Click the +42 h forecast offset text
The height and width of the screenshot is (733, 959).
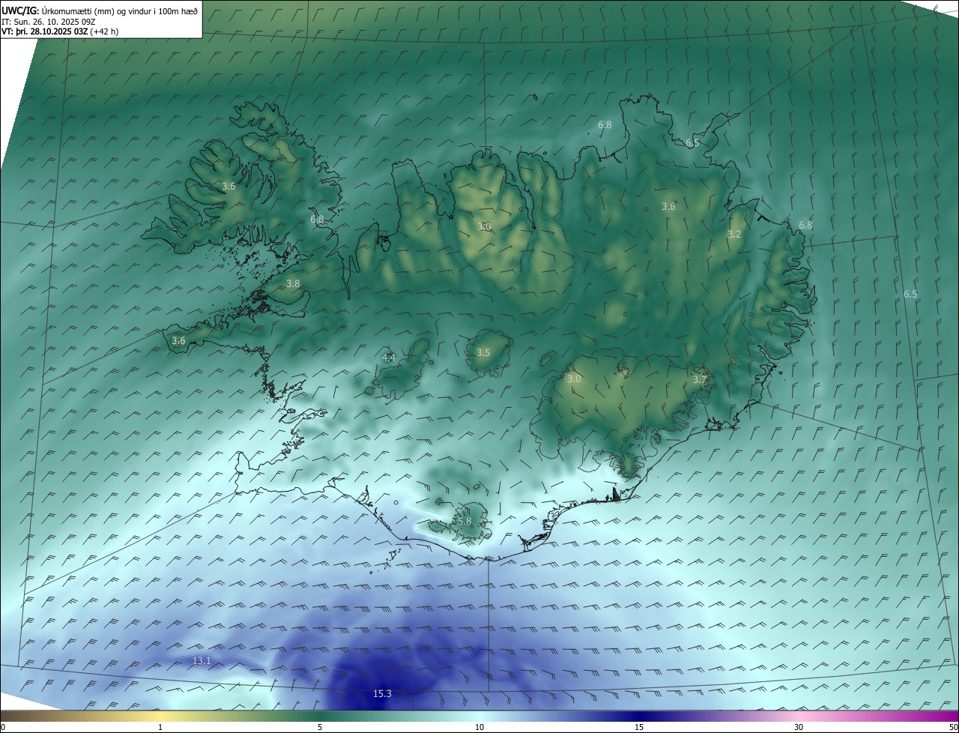pos(104,31)
